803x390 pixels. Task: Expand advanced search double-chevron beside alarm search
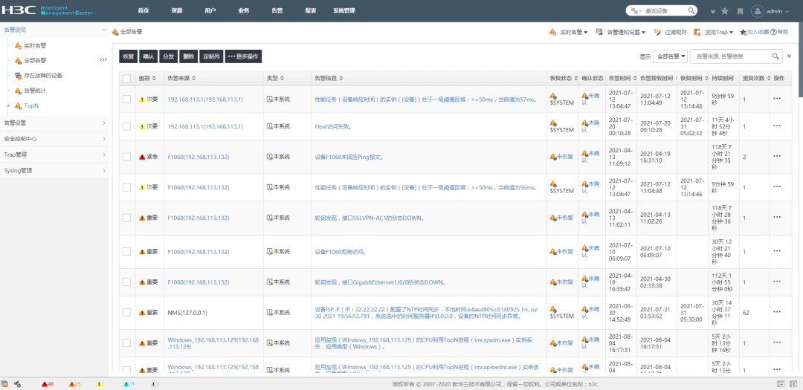click(x=789, y=56)
